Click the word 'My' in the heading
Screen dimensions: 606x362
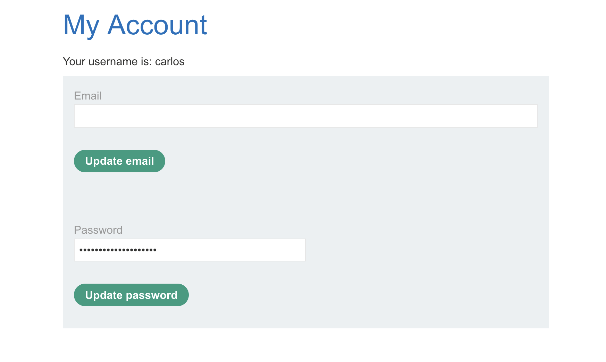coord(81,25)
